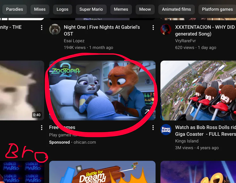Open Night One Five Nights At Gabriel's OST
Screen dimensions: 236x183
point(102,30)
